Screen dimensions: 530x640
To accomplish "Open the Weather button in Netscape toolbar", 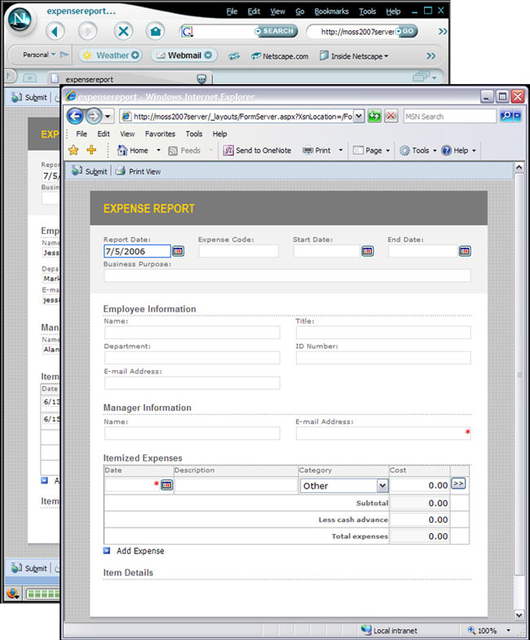I will 110,55.
